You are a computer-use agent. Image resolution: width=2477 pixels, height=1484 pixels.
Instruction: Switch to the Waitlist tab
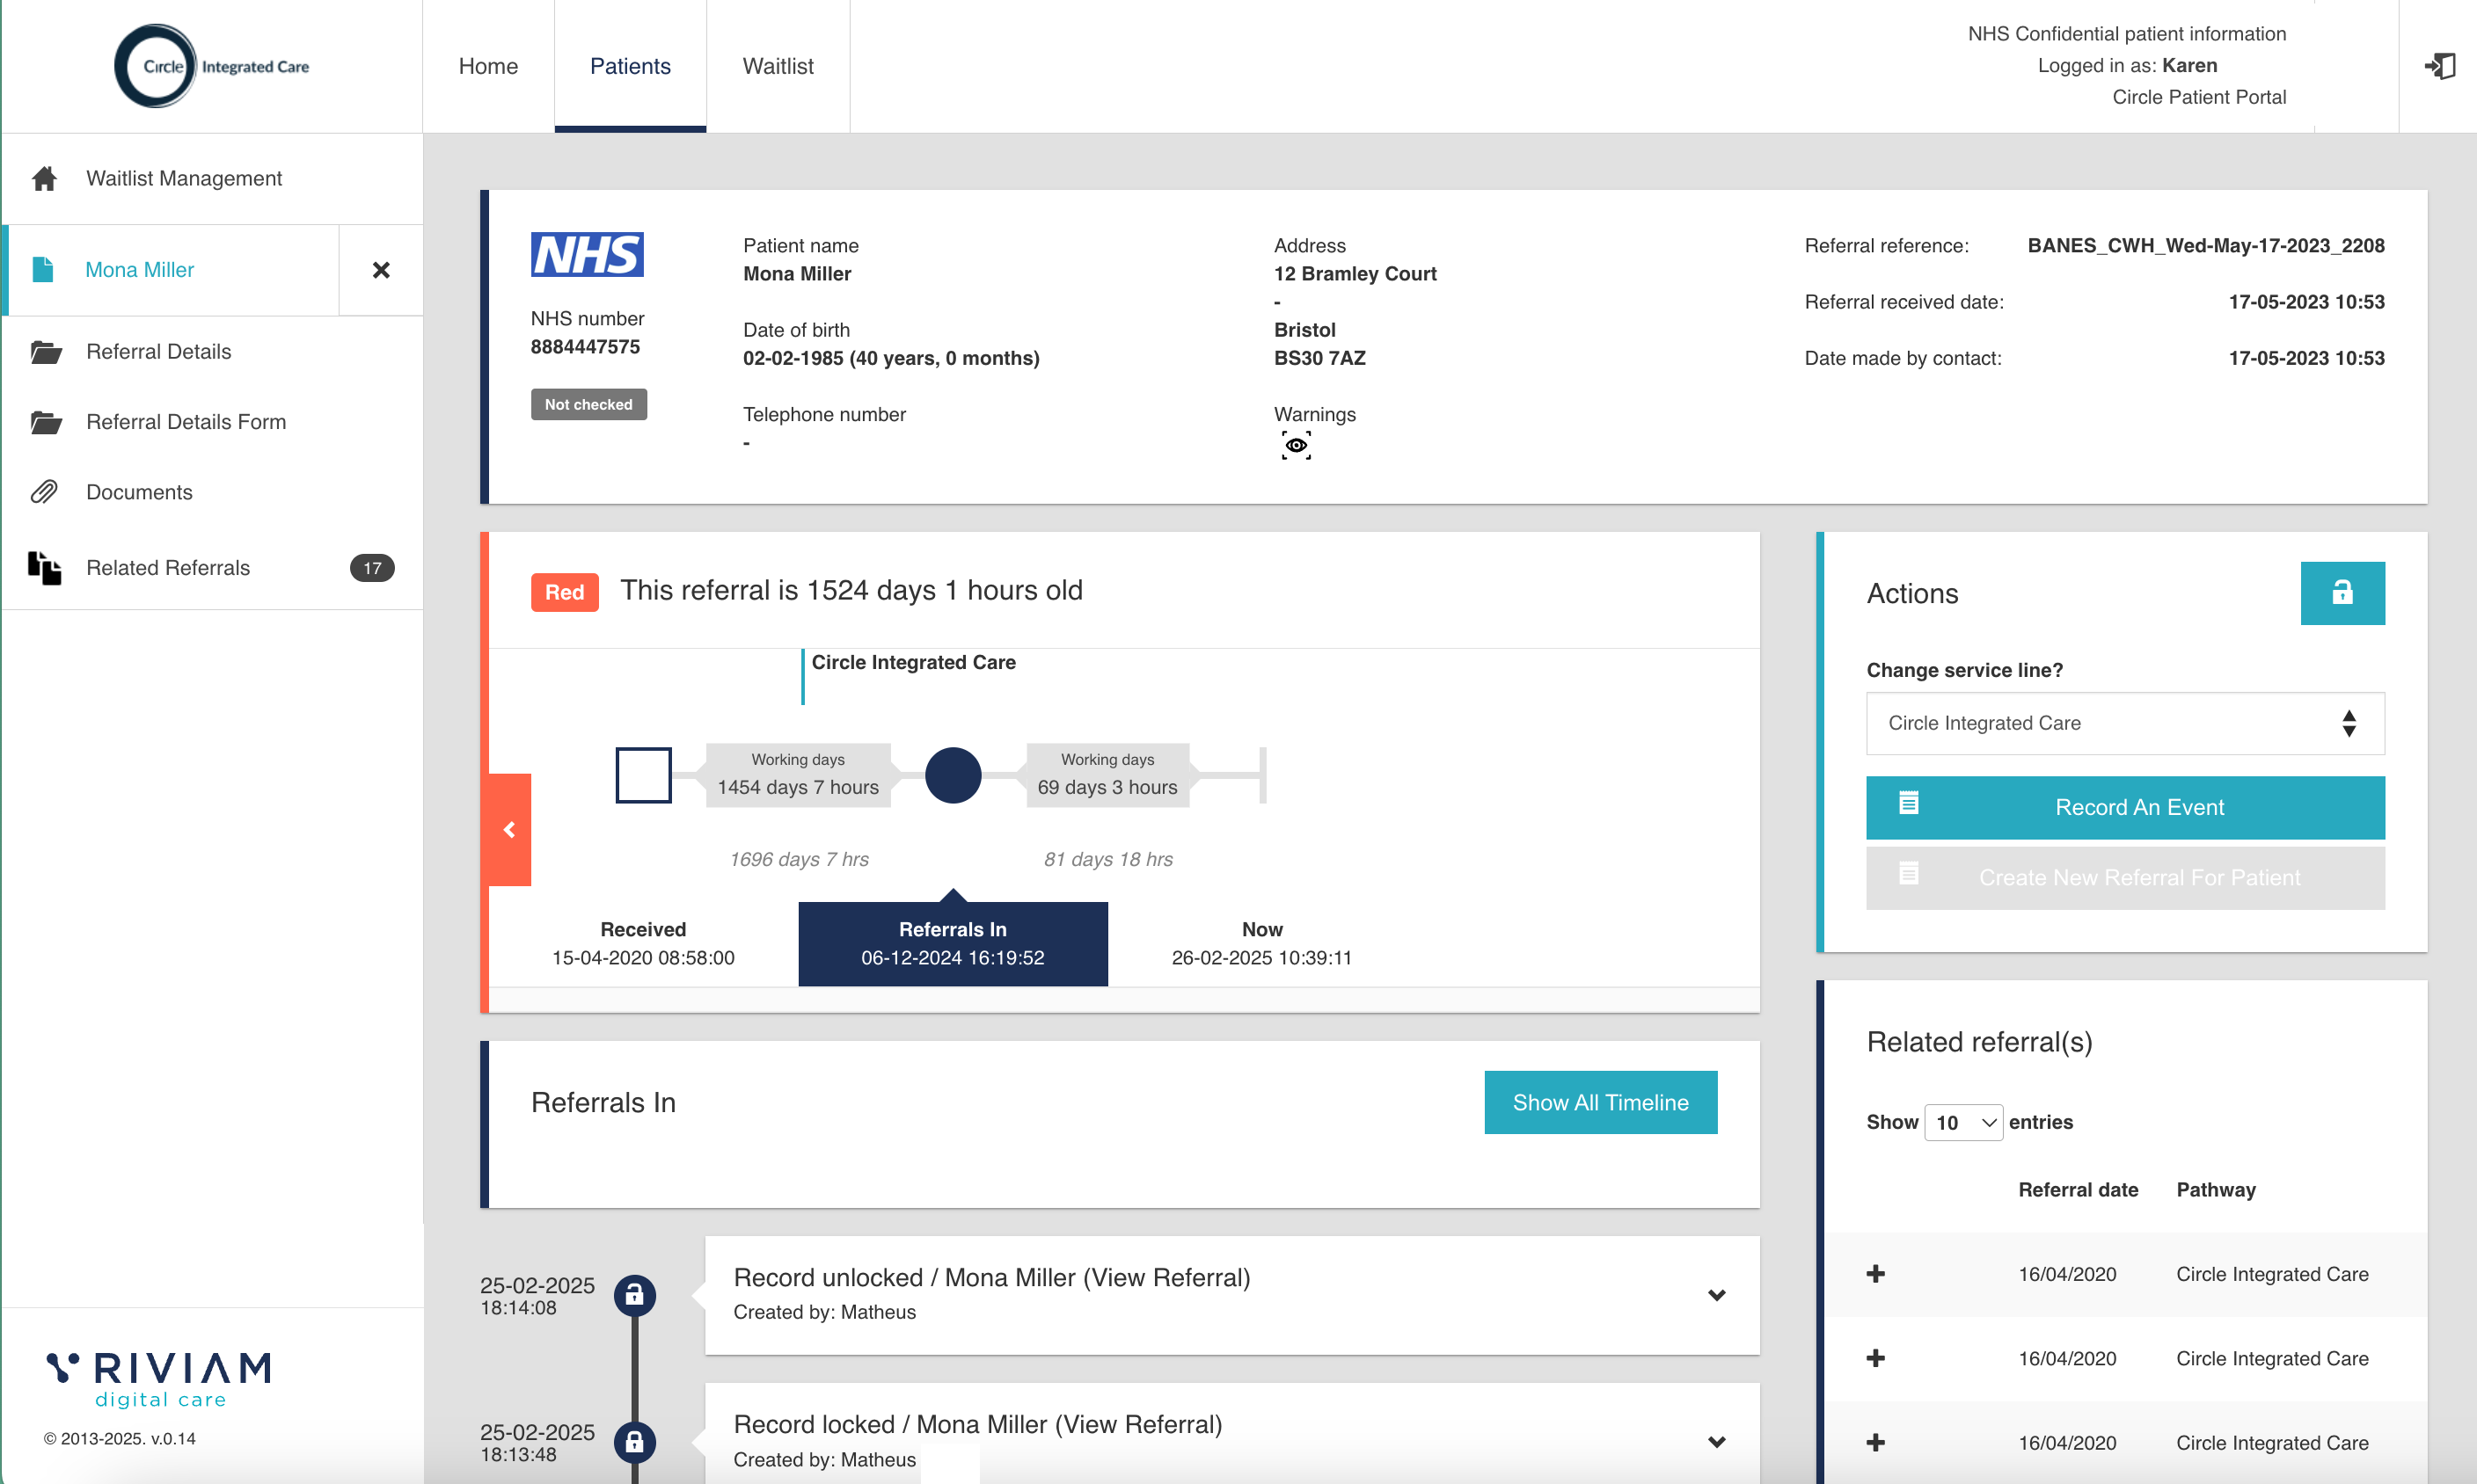pos(778,66)
